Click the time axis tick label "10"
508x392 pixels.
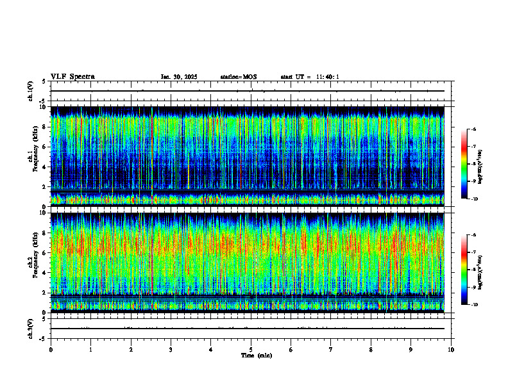[451, 350]
